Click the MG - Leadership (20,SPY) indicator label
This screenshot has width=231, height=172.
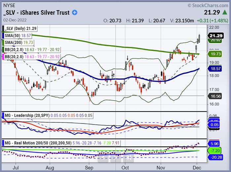(x=31, y=115)
